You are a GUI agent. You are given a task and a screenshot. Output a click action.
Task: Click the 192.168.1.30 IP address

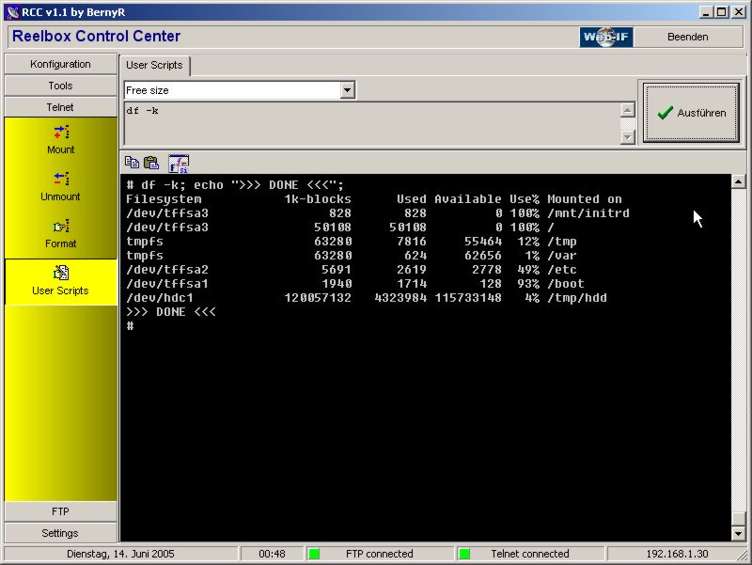coord(677,554)
